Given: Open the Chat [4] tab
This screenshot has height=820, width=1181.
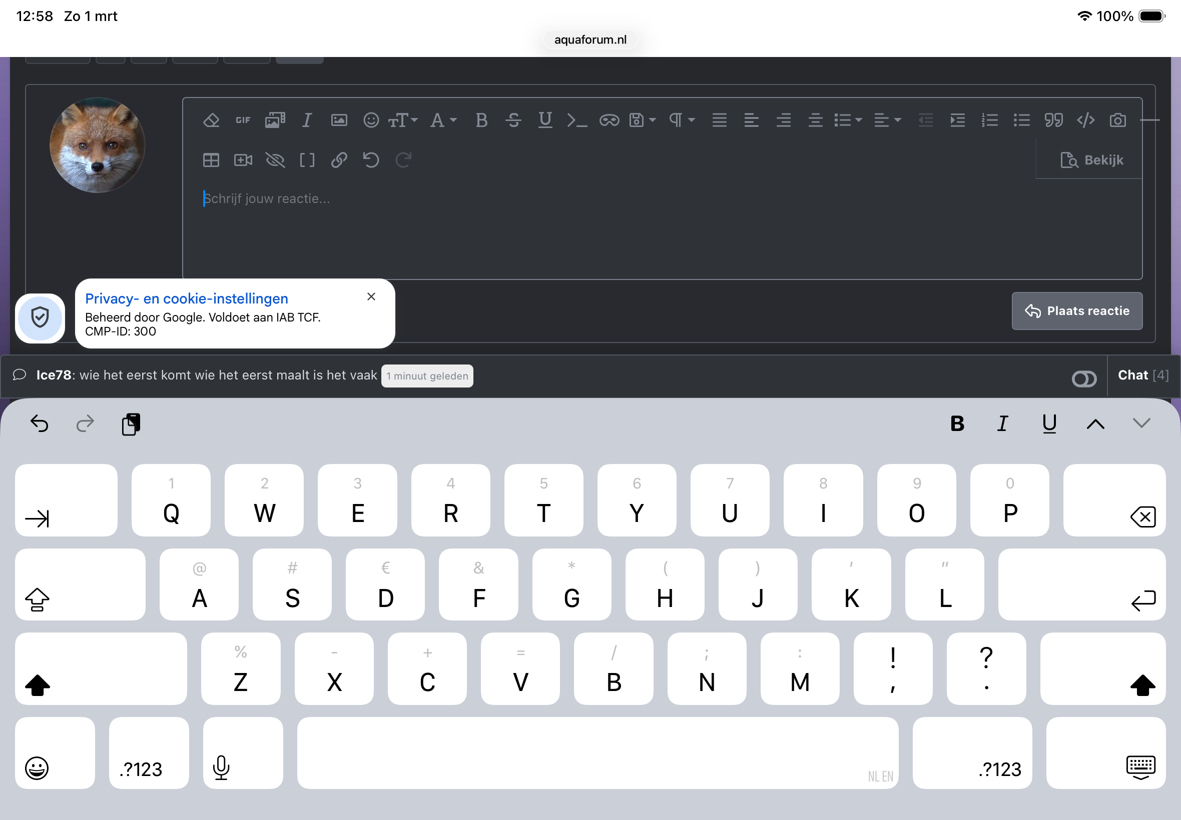Looking at the screenshot, I should point(1142,375).
